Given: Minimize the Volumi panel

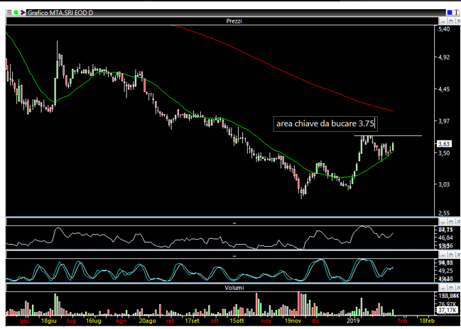Looking at the screenshot, I should 443,288.
